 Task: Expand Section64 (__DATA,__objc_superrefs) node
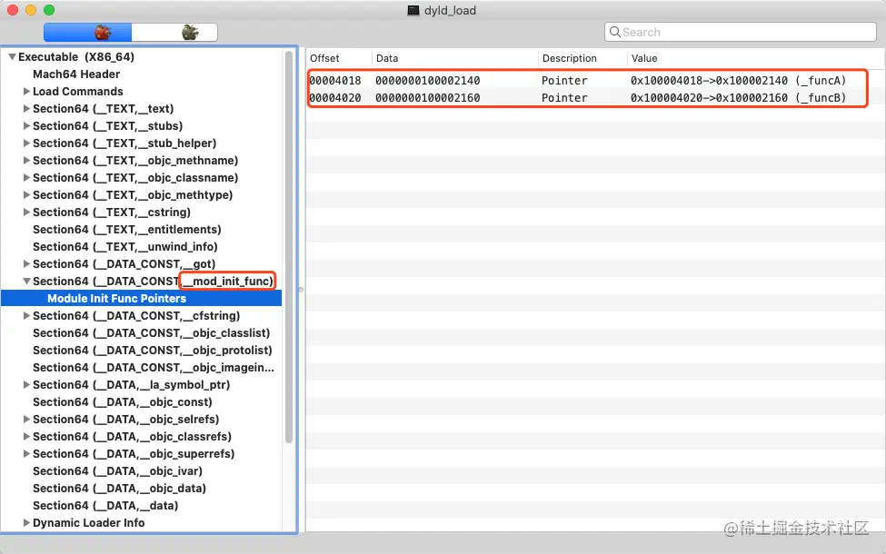[x=26, y=453]
